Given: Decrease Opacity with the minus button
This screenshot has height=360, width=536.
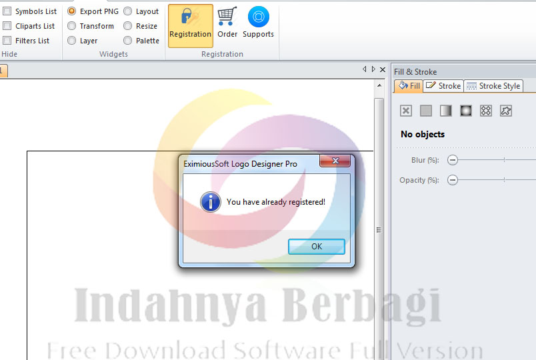Looking at the screenshot, I should tap(453, 180).
